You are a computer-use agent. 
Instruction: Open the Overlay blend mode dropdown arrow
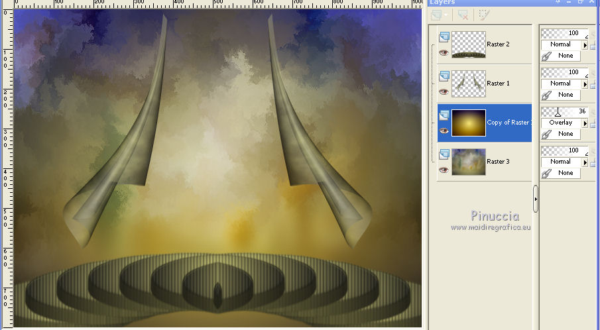585,123
